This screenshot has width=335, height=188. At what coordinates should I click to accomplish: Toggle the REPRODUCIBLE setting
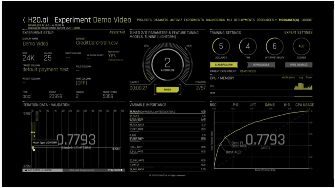(261, 65)
